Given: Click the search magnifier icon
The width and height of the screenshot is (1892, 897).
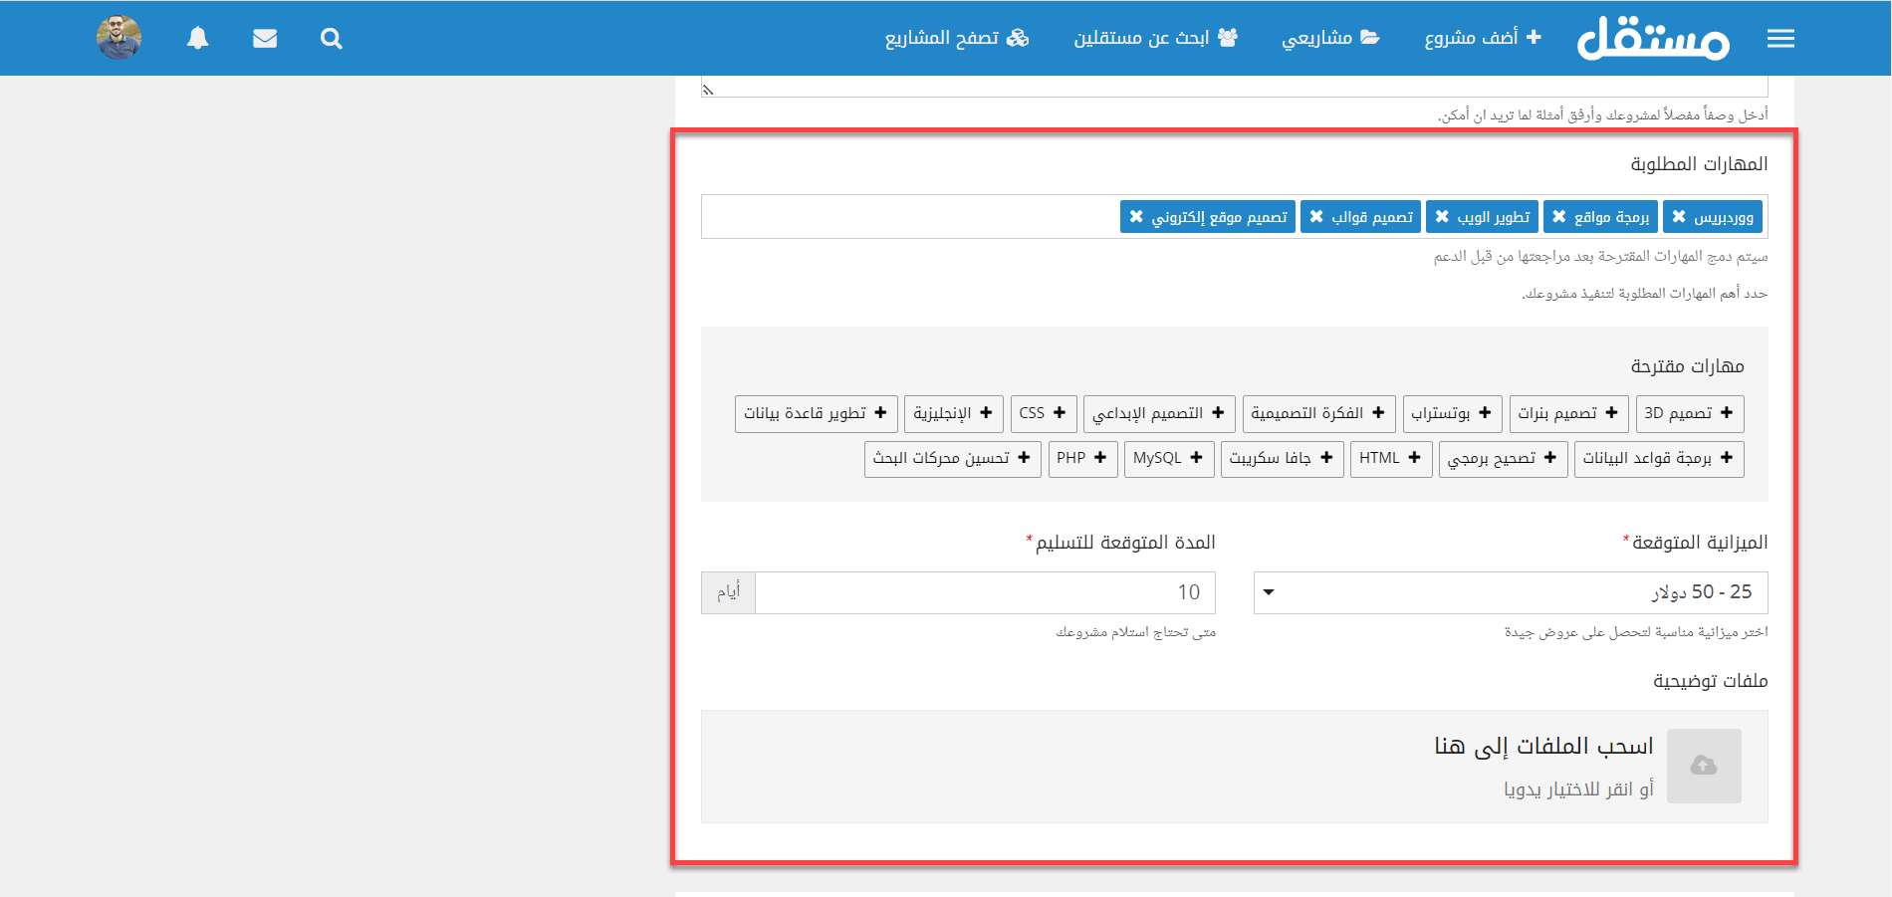Looking at the screenshot, I should pyautogui.click(x=332, y=38).
